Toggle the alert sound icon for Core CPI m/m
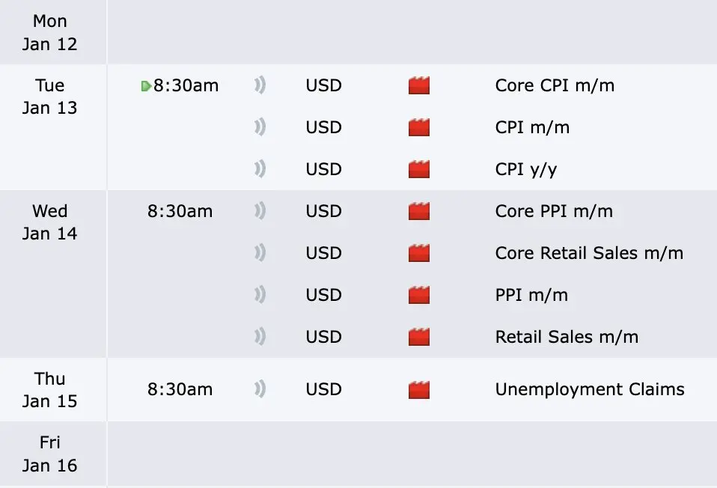The height and width of the screenshot is (488, 717). coord(260,85)
